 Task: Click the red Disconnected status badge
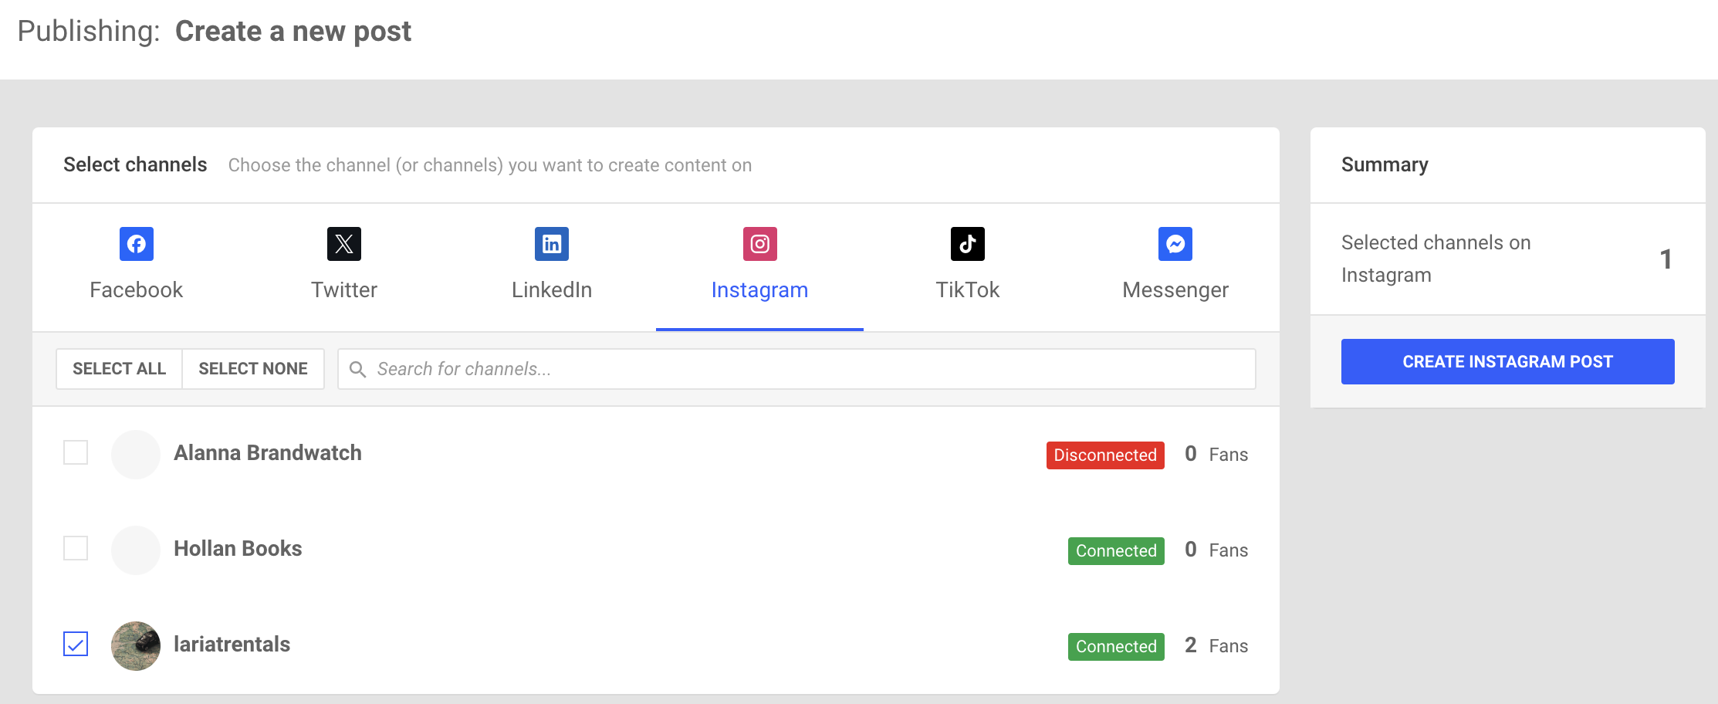1105,455
